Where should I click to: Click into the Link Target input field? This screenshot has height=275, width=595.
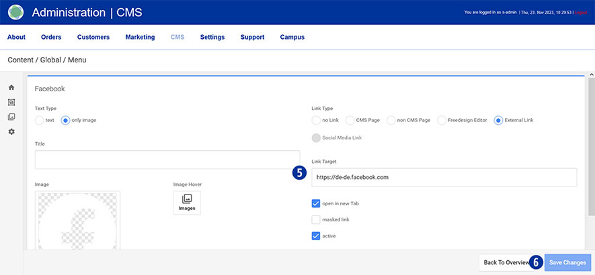point(444,177)
